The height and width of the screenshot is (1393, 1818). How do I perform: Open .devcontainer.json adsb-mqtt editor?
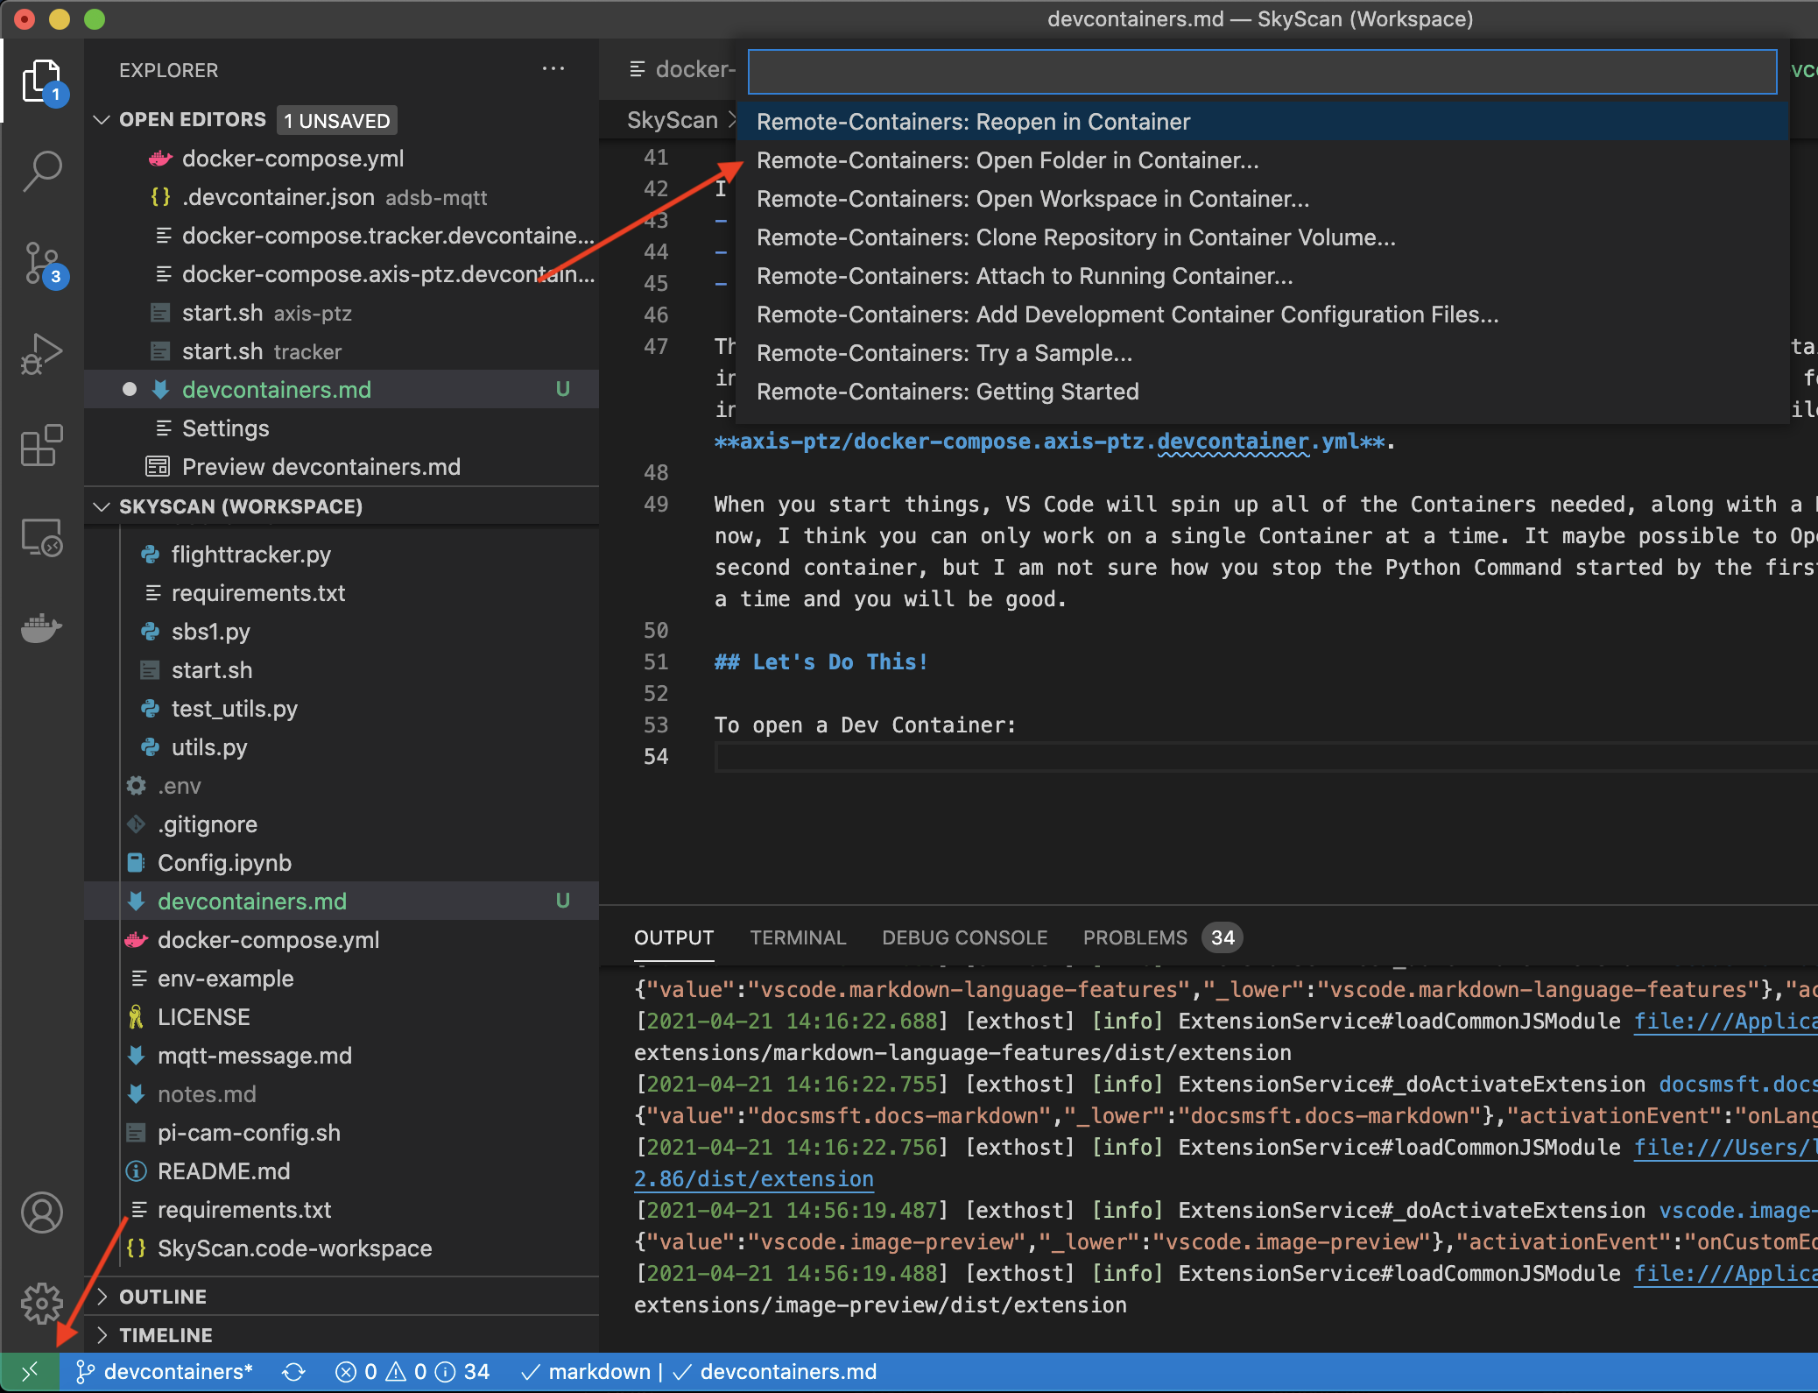(342, 197)
